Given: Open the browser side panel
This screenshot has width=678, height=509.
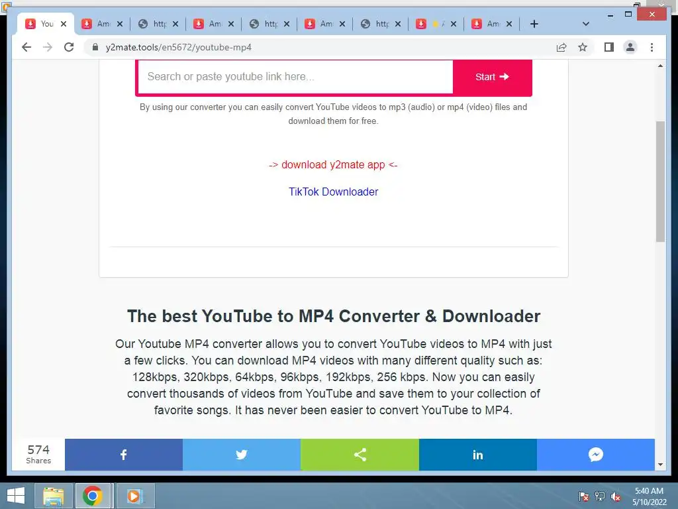Looking at the screenshot, I should point(609,47).
